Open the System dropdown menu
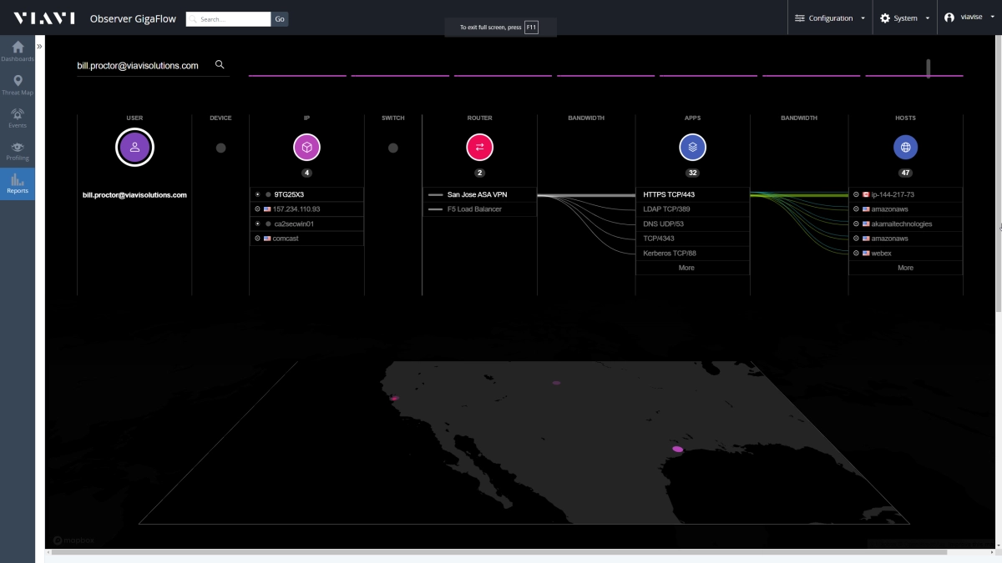This screenshot has height=563, width=1002. tap(904, 18)
